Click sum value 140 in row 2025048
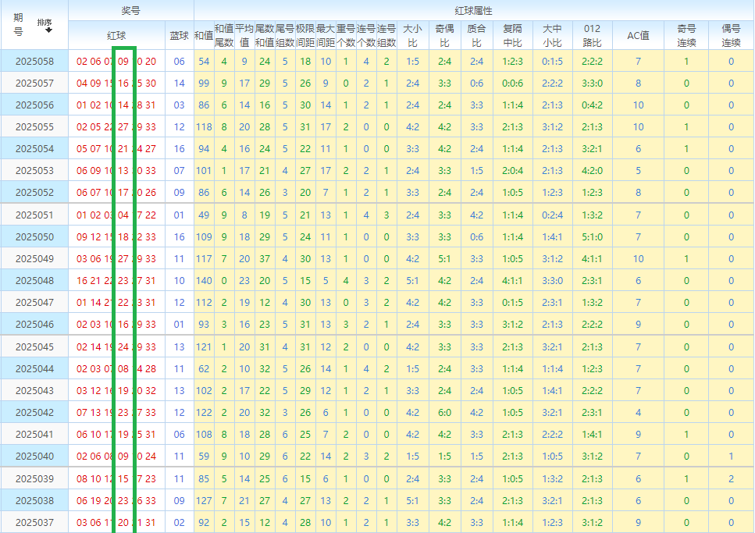This screenshot has height=533, width=755. click(204, 280)
